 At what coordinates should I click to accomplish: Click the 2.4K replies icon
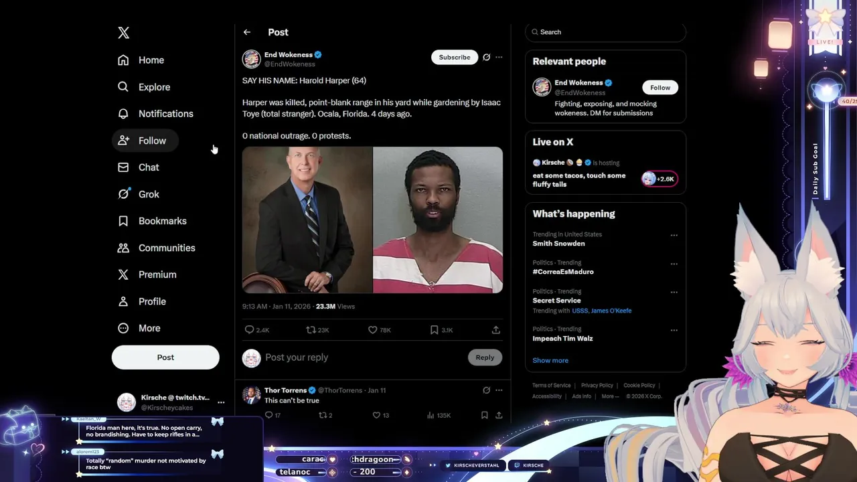pyautogui.click(x=257, y=330)
